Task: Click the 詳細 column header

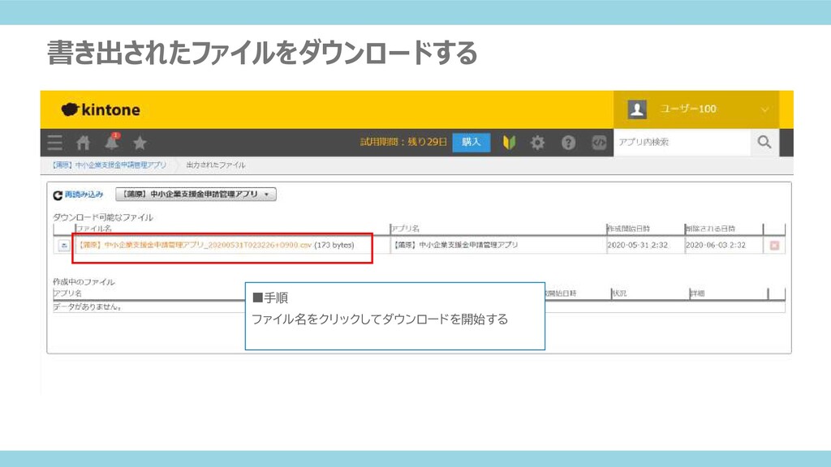Action: (x=697, y=293)
